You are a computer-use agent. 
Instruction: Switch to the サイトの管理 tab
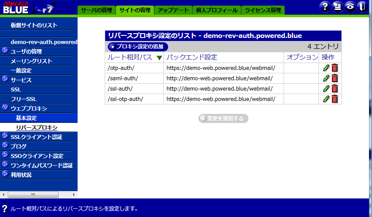click(x=135, y=10)
